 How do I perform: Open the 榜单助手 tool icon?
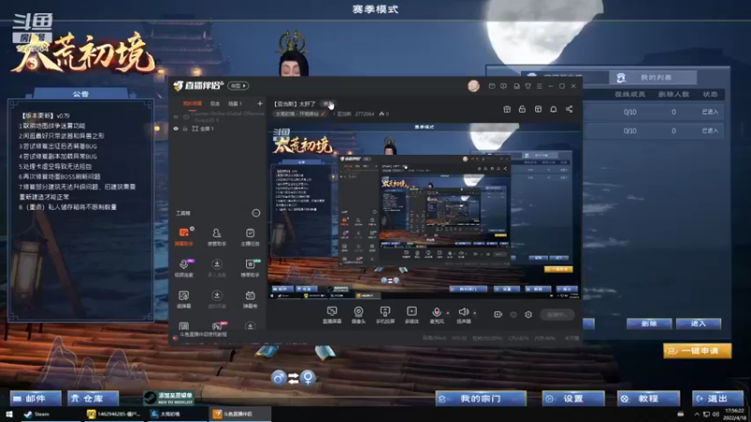tap(250, 268)
